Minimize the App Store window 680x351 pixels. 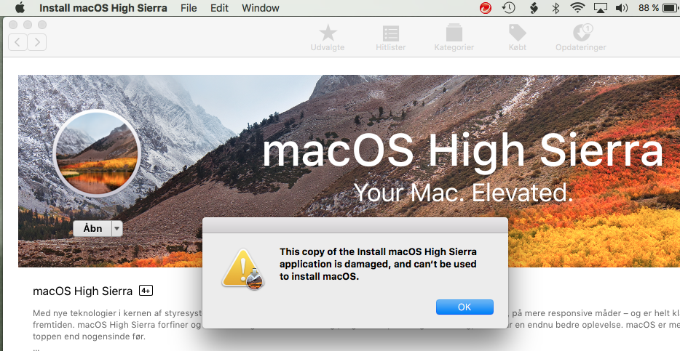[x=28, y=25]
